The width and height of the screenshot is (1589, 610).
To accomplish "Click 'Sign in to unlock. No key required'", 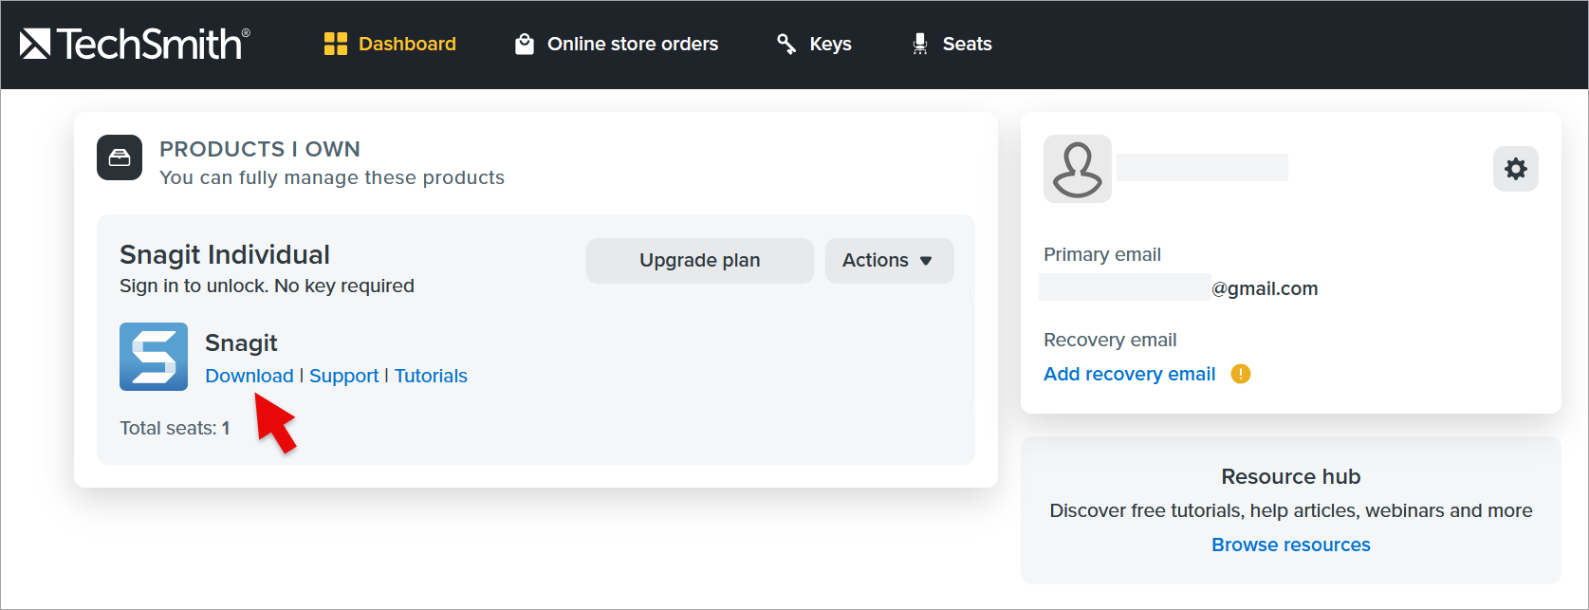I will tap(267, 286).
